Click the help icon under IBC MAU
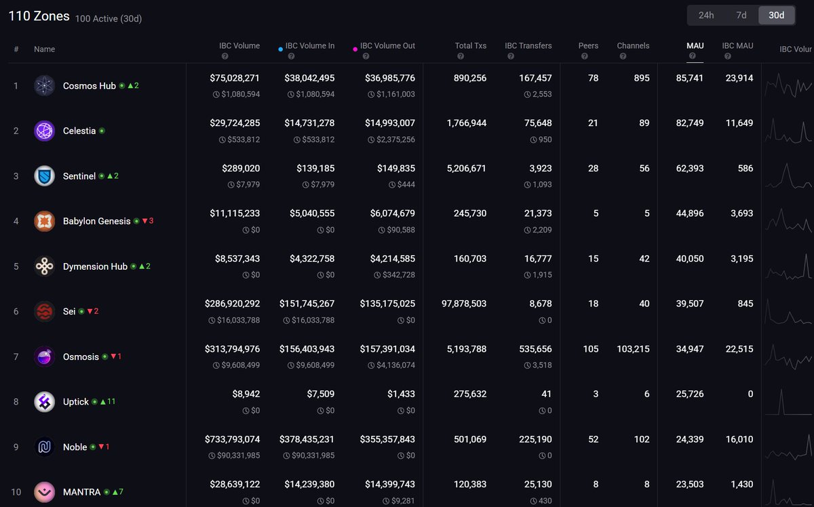The height and width of the screenshot is (507, 814). [728, 56]
